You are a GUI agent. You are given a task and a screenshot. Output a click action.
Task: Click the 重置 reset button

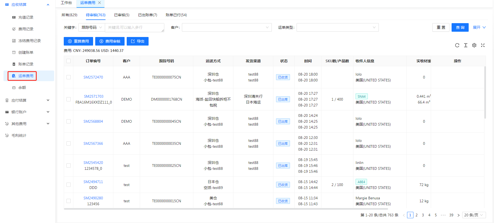[x=441, y=27]
